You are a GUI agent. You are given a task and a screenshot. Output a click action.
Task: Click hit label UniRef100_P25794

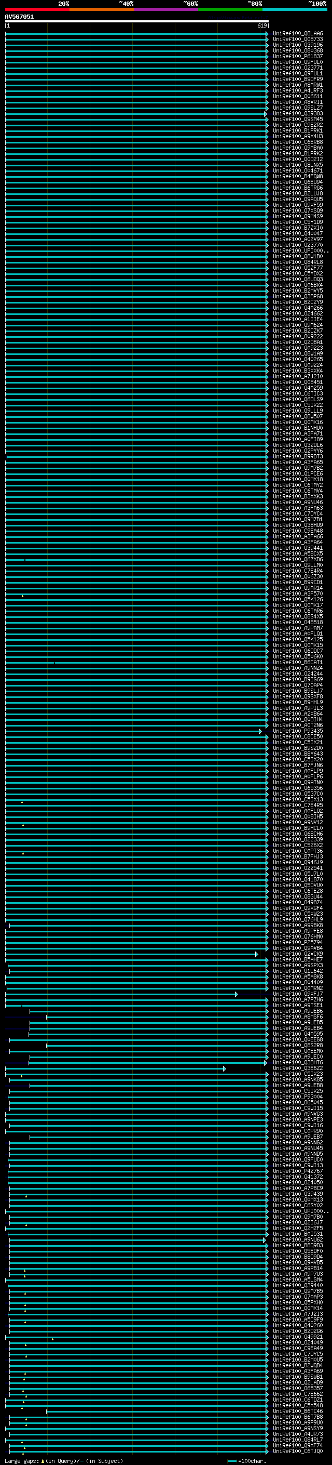click(x=298, y=942)
